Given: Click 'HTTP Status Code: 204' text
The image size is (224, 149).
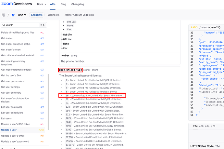Looking at the screenshot, I should [205, 146].
